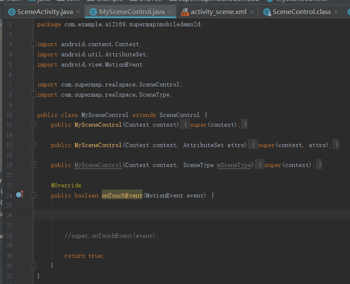The image size is (350, 284).
Task: Click the SceneControl.class locked class icon
Action: click(267, 12)
